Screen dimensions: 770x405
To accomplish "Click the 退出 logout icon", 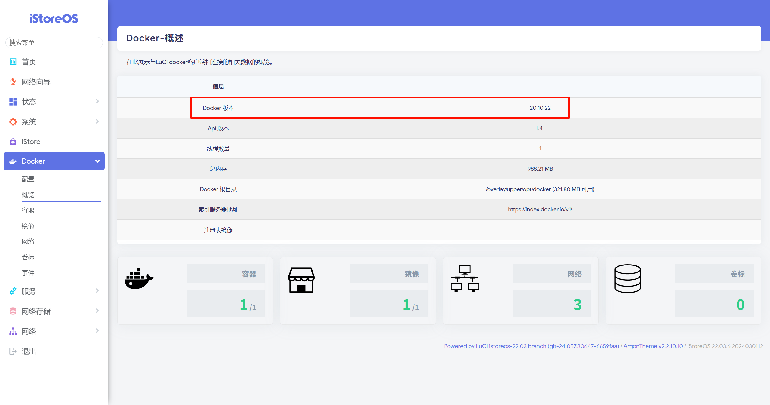I will coord(13,351).
